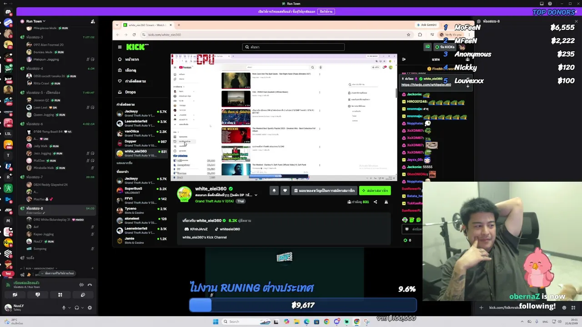582x327 pixels.
Task: Click the kick.com address bar
Action: click(273, 35)
